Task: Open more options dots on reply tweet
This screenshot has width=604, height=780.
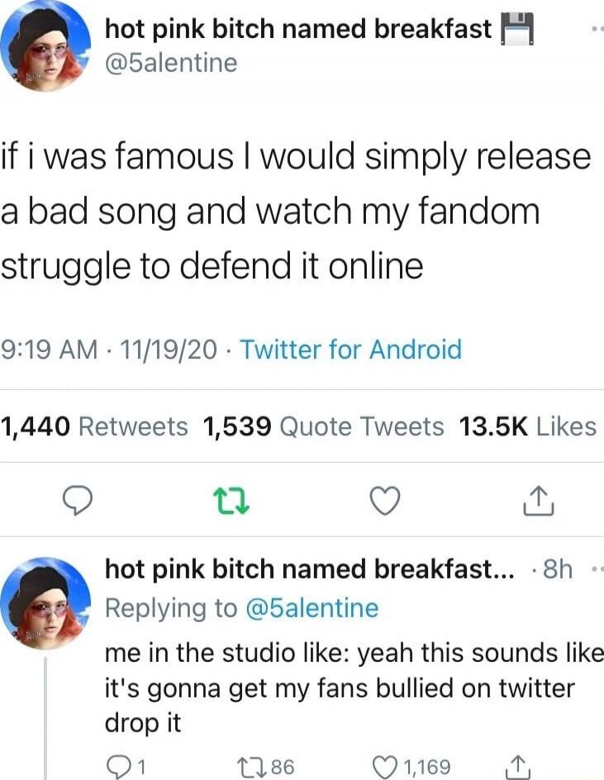Action: click(598, 569)
